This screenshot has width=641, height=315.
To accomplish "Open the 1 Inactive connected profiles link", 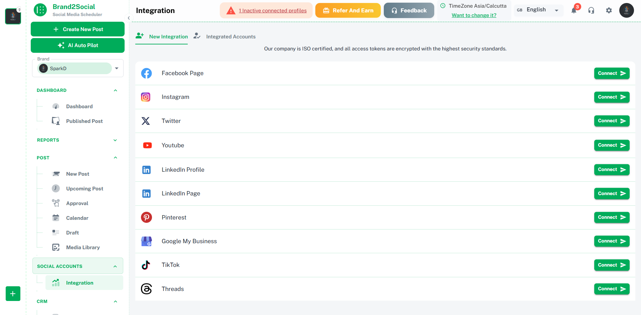I will pos(273,10).
